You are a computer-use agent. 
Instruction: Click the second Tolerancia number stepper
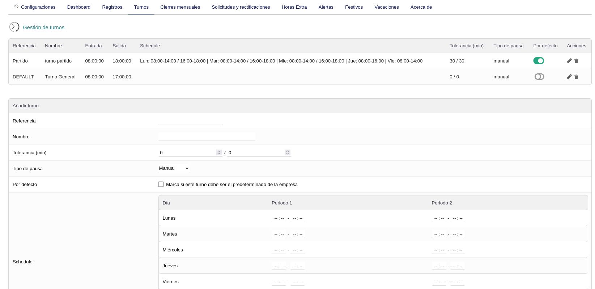coord(287,152)
